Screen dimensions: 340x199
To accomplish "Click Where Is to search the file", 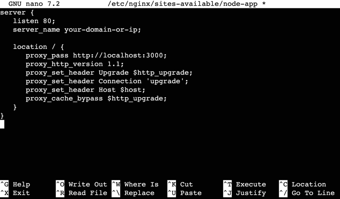I will 141,184.
